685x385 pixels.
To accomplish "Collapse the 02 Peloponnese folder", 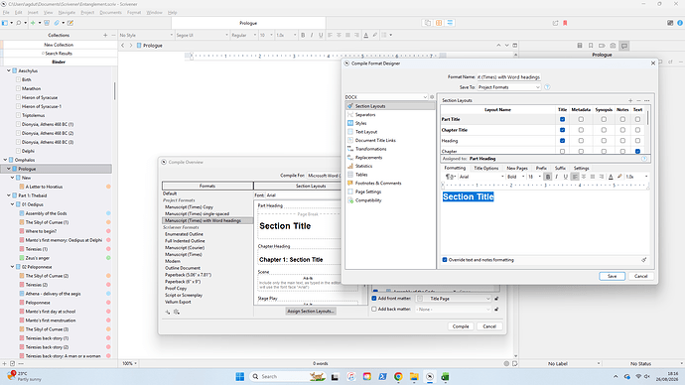I will tap(12, 267).
